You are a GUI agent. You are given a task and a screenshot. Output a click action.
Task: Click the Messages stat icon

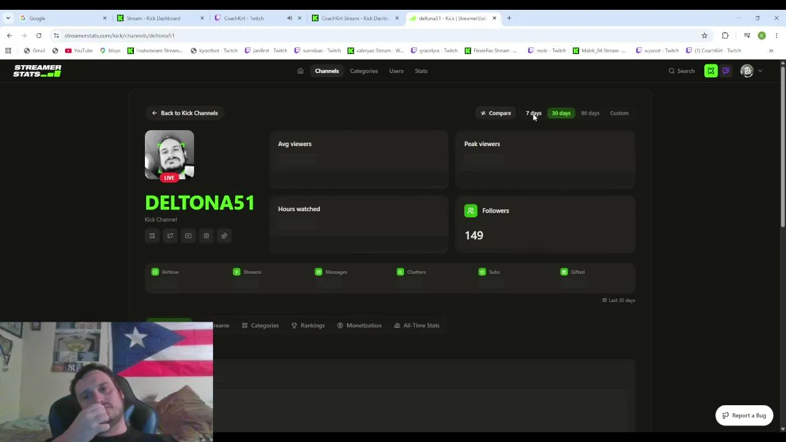pyautogui.click(x=318, y=272)
